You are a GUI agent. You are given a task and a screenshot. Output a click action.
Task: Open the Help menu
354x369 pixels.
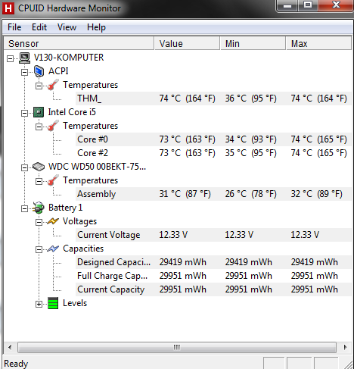pyautogui.click(x=96, y=27)
